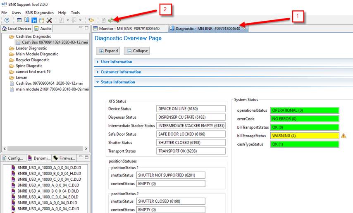The image size is (353, 213).
Task: Click the warning triangle beside billStorageStatus
Action: click(343, 136)
